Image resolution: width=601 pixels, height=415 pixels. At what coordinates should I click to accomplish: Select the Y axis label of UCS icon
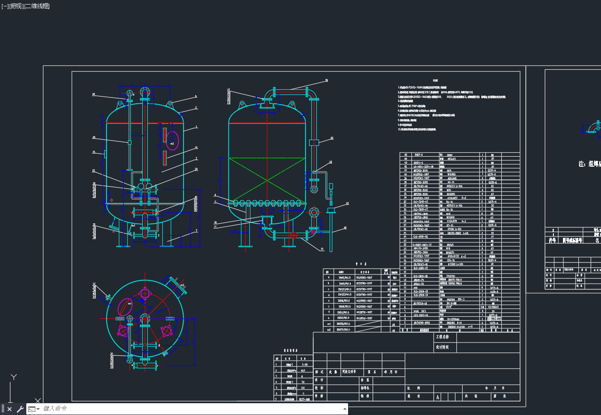14,377
